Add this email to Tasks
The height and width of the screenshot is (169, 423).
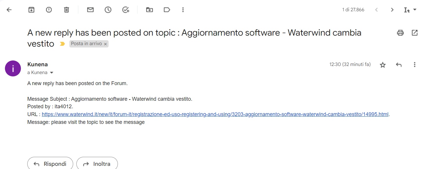click(125, 10)
